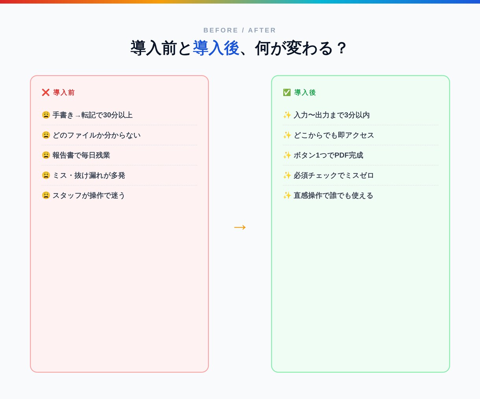Click the orange arrow between the two cards
This screenshot has height=399, width=480.
[x=240, y=227]
